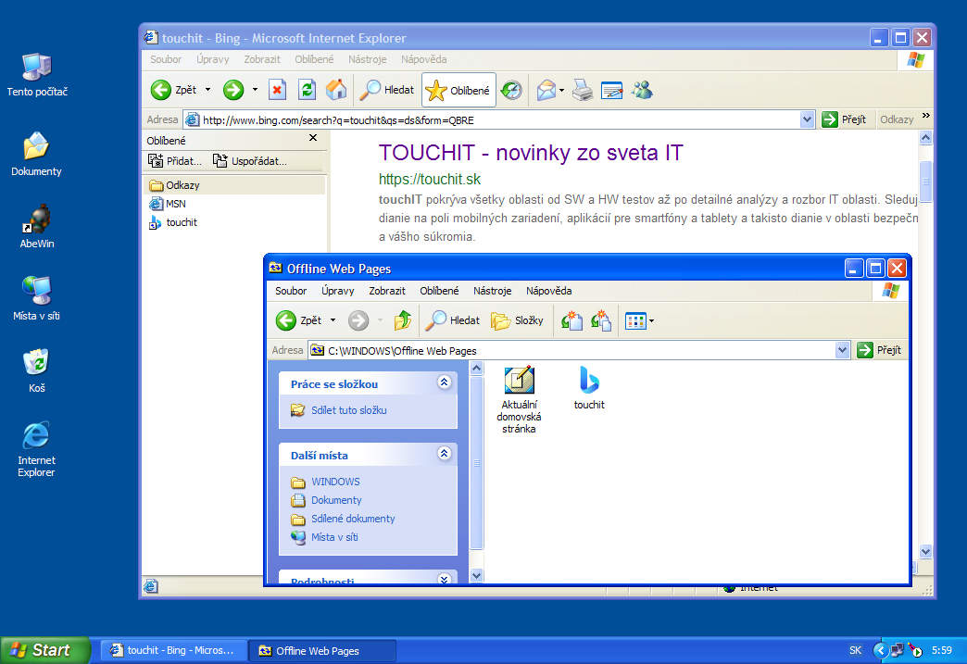Close the Oblíbené side panel

tap(313, 138)
